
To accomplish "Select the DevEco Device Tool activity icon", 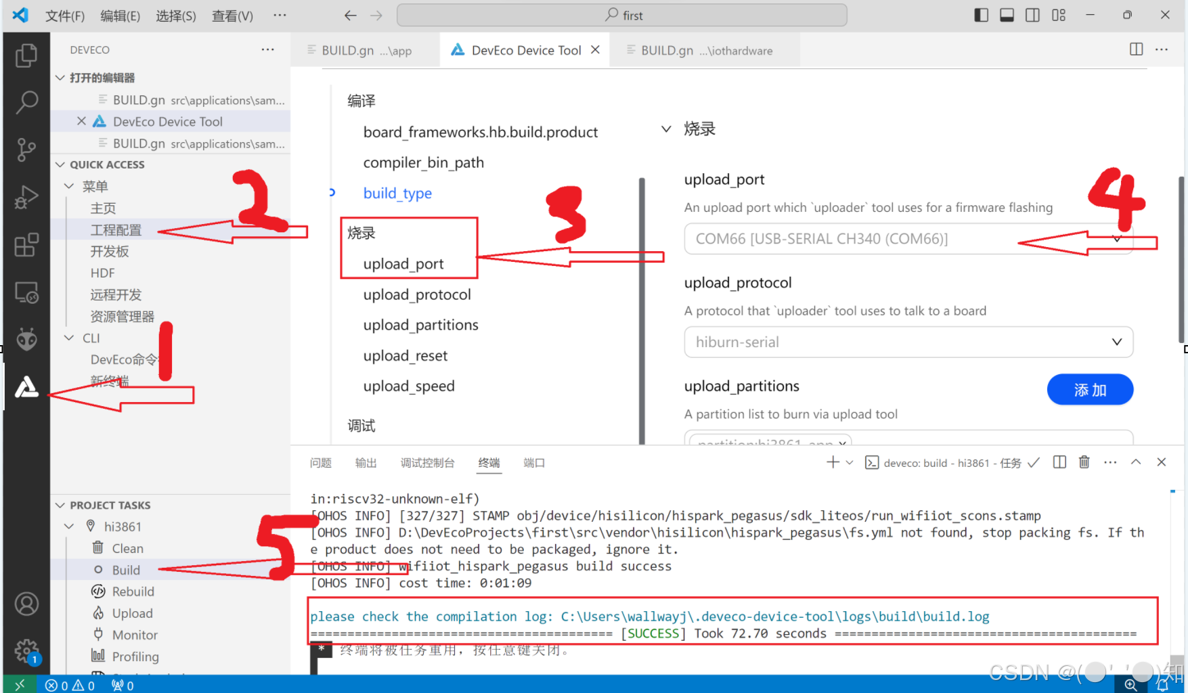I will [26, 386].
